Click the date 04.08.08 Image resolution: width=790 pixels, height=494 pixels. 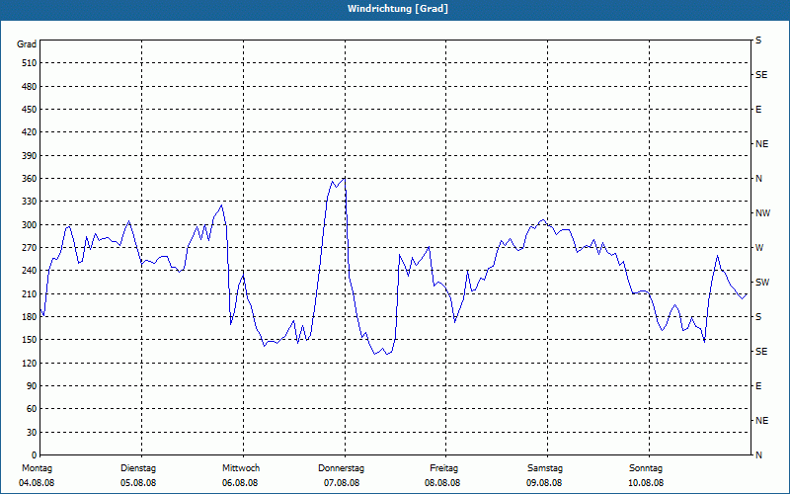tap(37, 483)
